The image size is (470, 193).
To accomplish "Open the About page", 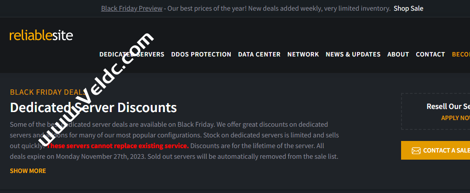I will pos(398,54).
